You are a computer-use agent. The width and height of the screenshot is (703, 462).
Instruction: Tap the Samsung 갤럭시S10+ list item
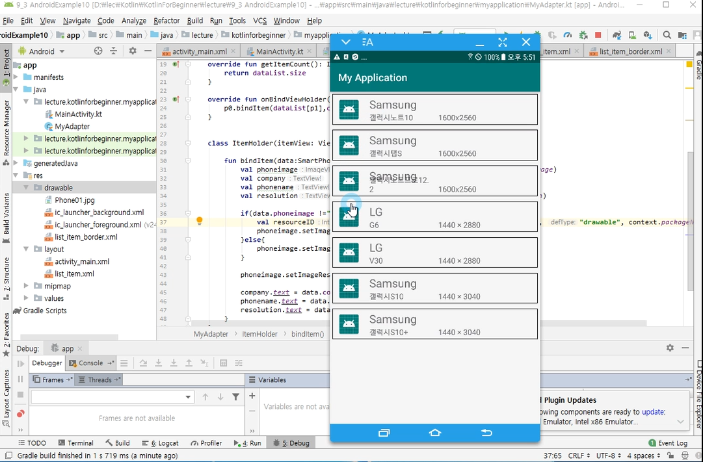click(435, 324)
